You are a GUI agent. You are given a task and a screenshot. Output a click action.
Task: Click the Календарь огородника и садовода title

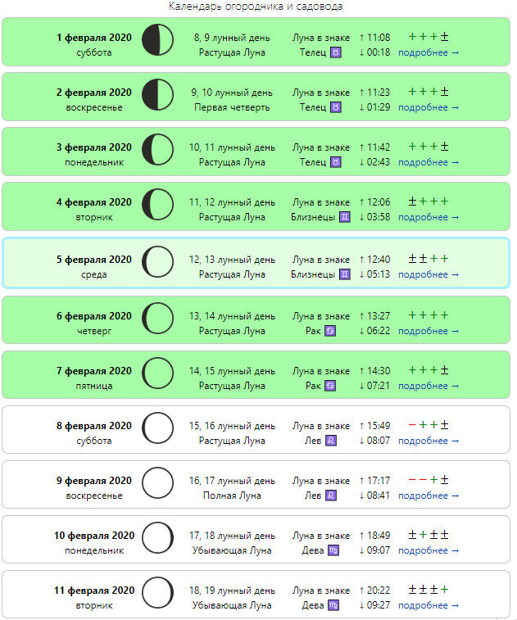256,6
